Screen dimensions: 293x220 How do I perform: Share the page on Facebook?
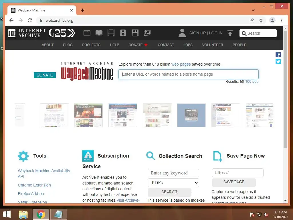(278, 54)
